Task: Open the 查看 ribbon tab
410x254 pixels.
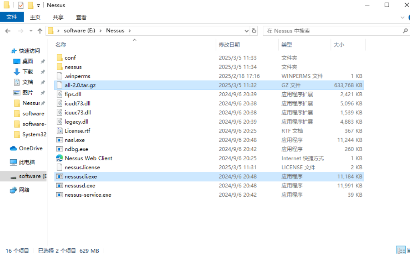Action: tap(81, 17)
